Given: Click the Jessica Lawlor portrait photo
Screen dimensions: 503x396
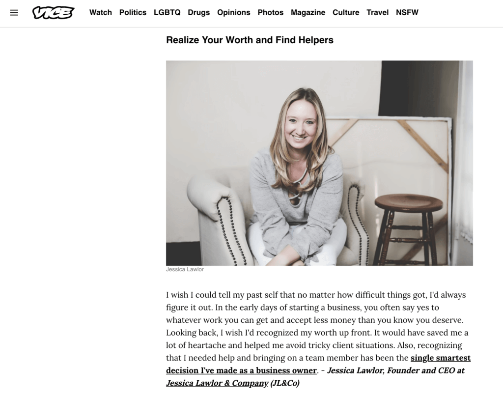Looking at the screenshot, I should (x=319, y=163).
